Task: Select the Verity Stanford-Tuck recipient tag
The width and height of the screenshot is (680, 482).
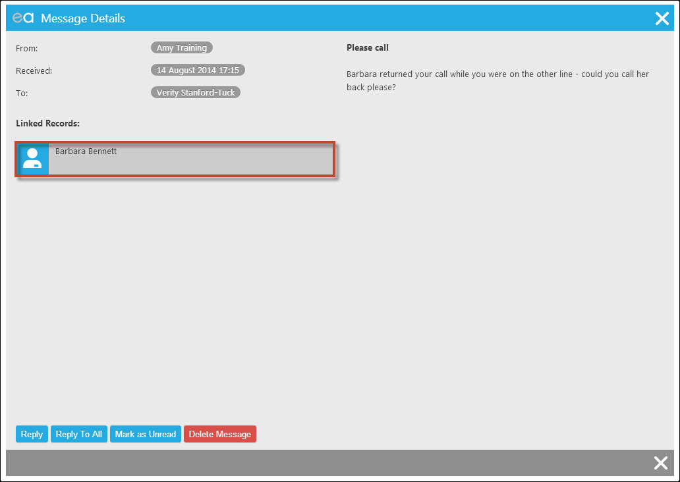Action: 196,92
